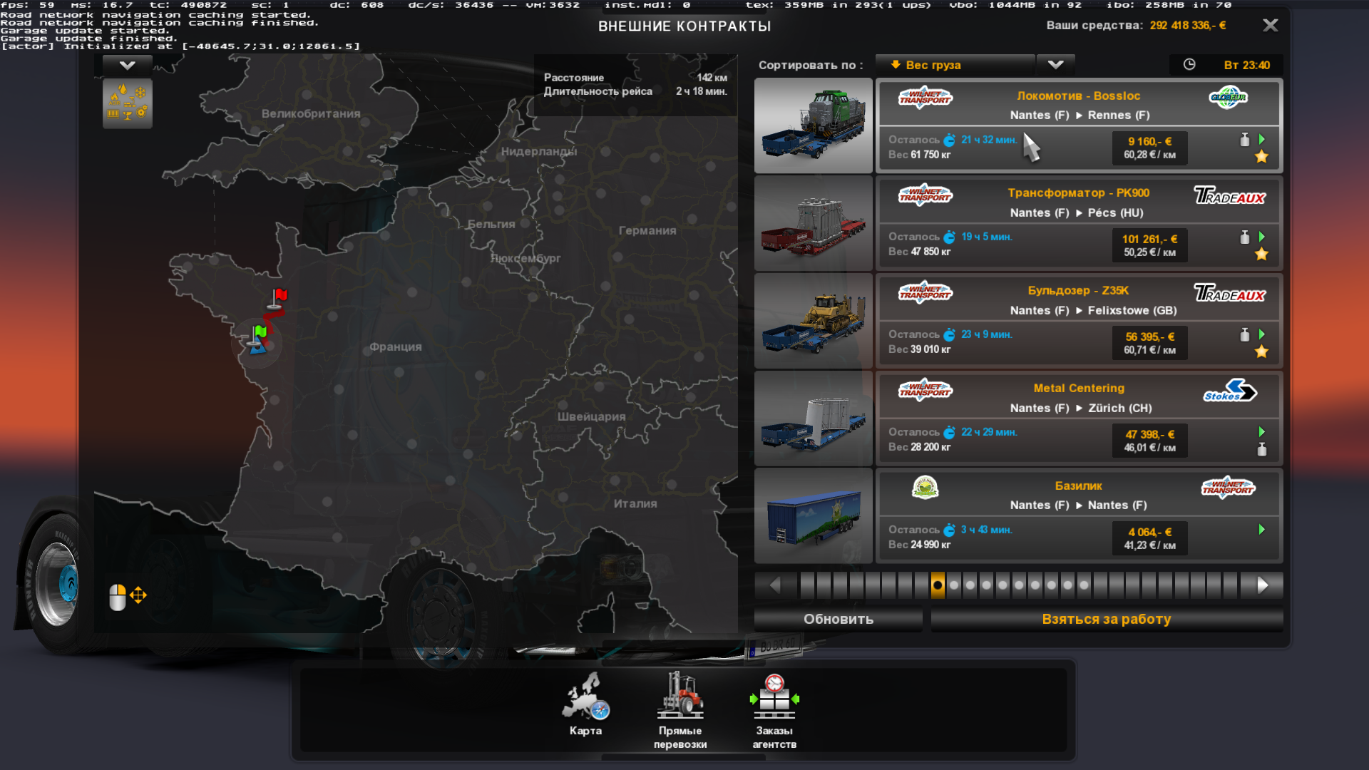Click the transformer trailer thumbnail
Viewport: 1369px width, 770px height.
coord(814,223)
